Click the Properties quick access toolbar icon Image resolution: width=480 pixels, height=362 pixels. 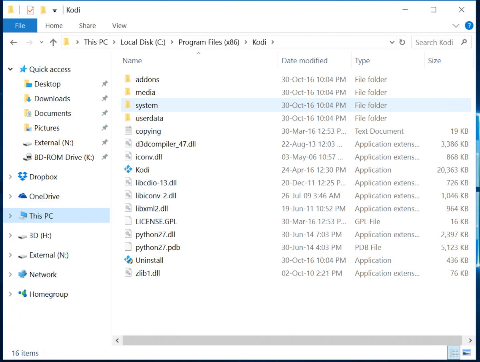[30, 10]
